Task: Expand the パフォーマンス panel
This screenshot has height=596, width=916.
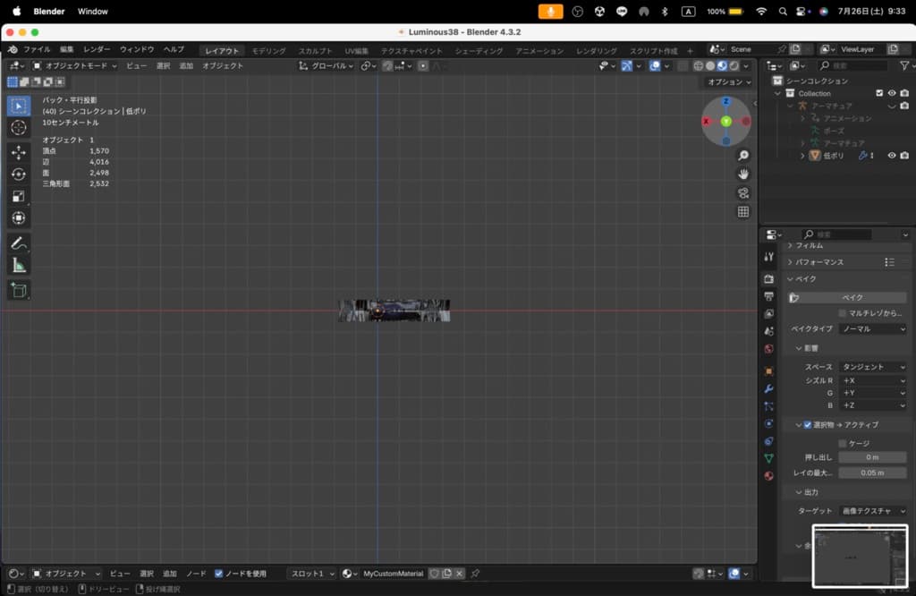Action: (x=819, y=262)
